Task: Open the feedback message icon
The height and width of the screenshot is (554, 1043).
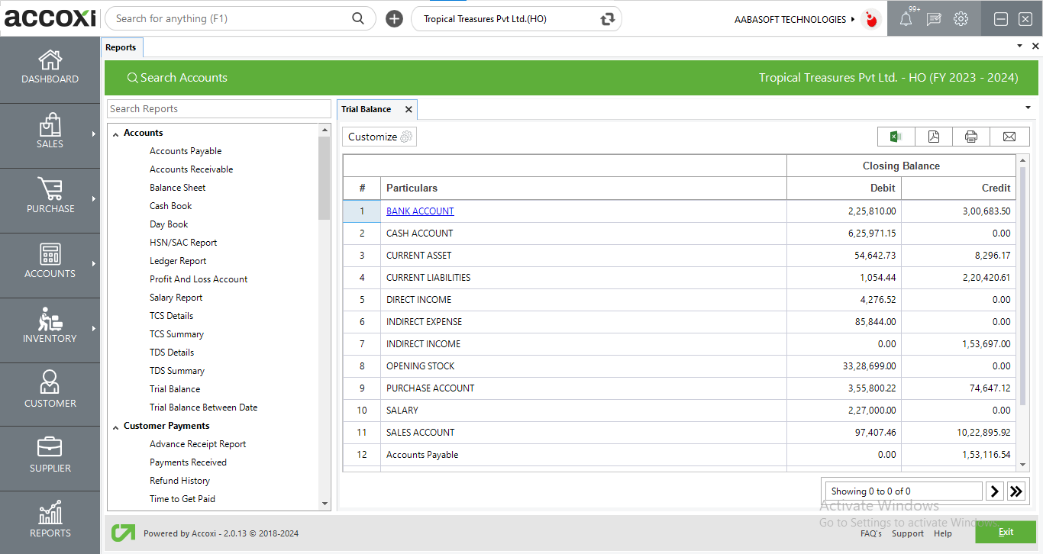Action: [933, 18]
